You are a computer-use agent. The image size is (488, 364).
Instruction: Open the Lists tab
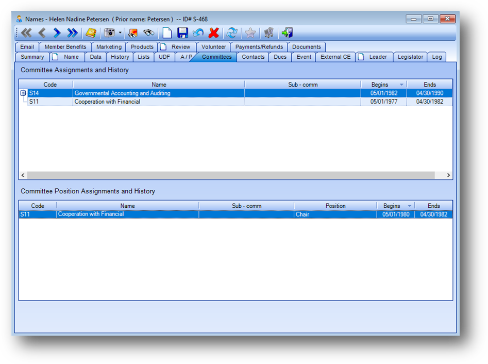(143, 57)
